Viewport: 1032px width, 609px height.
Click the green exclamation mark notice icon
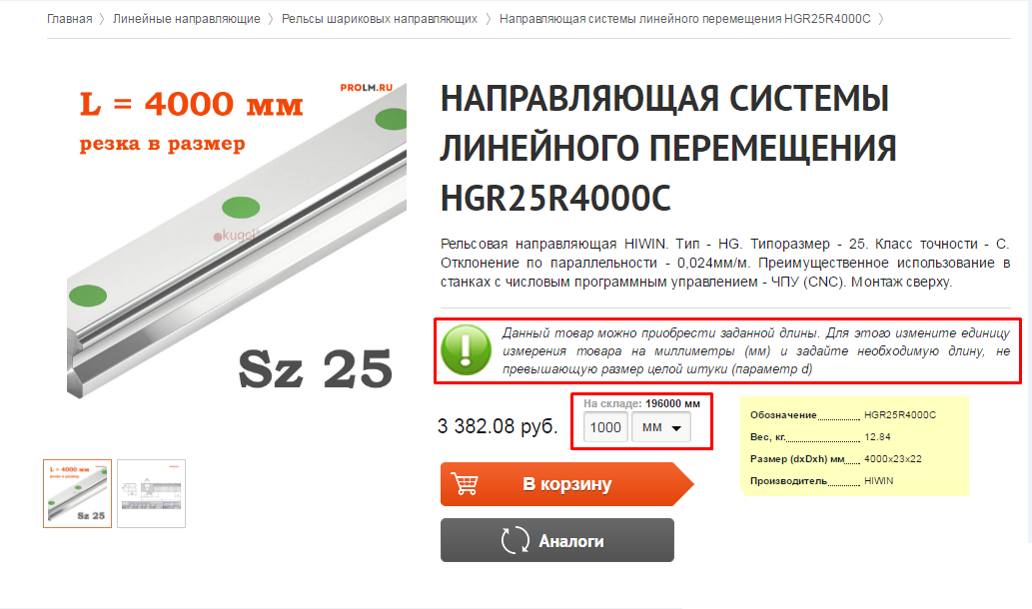coord(466,350)
